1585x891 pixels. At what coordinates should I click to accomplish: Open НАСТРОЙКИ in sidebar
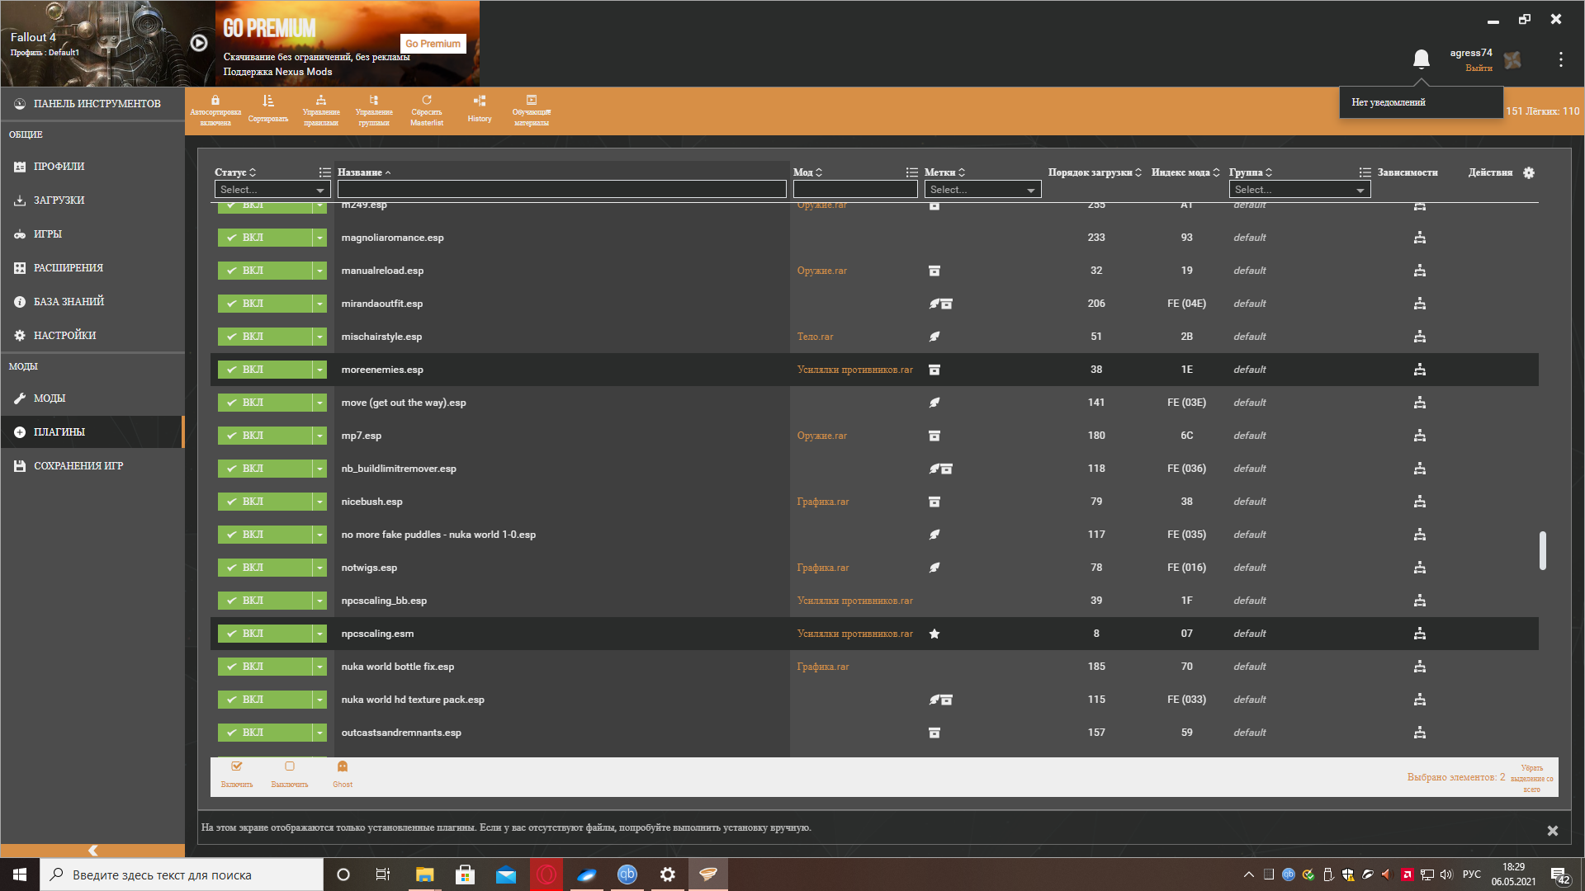(x=64, y=336)
